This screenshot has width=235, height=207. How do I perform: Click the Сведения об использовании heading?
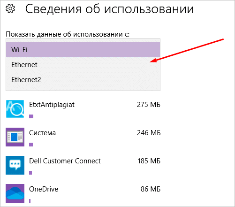click(110, 9)
